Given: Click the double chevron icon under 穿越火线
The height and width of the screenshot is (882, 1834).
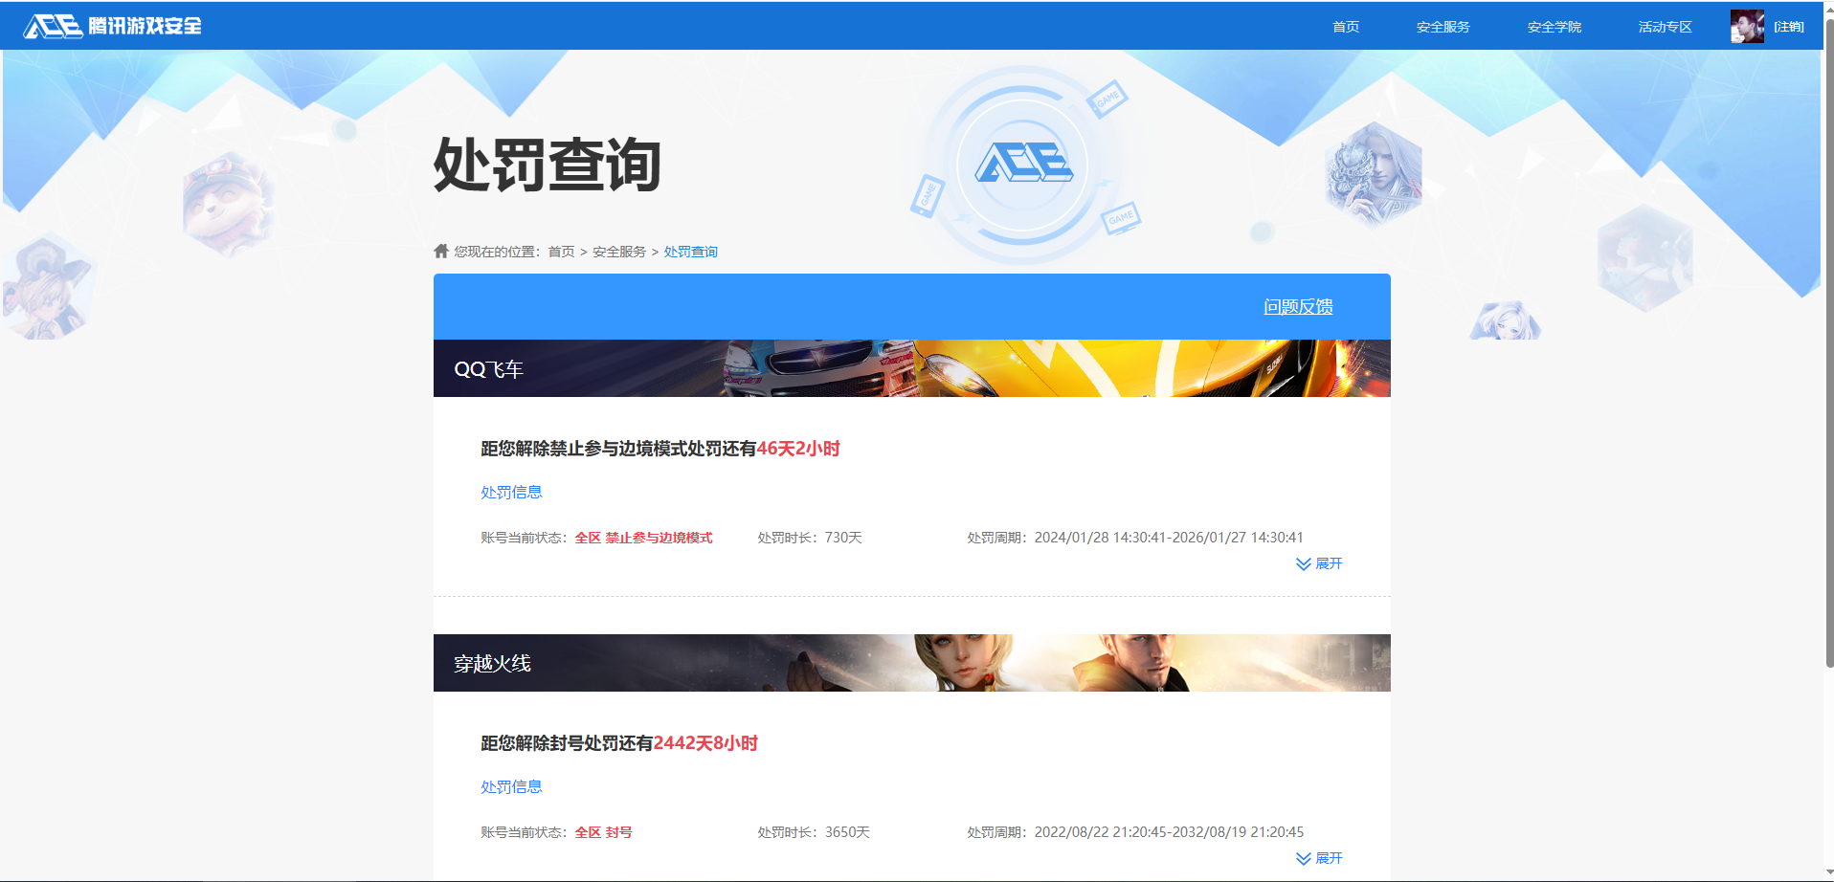Looking at the screenshot, I should 1303,859.
